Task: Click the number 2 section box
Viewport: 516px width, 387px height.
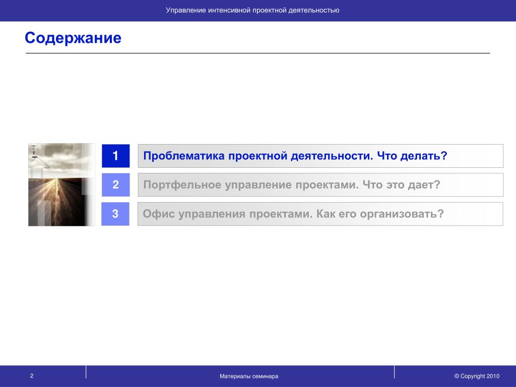Action: pos(115,184)
